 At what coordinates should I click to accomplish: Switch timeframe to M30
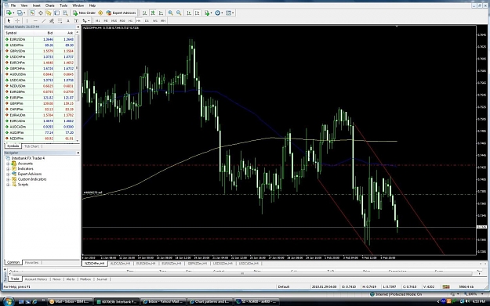(x=122, y=20)
